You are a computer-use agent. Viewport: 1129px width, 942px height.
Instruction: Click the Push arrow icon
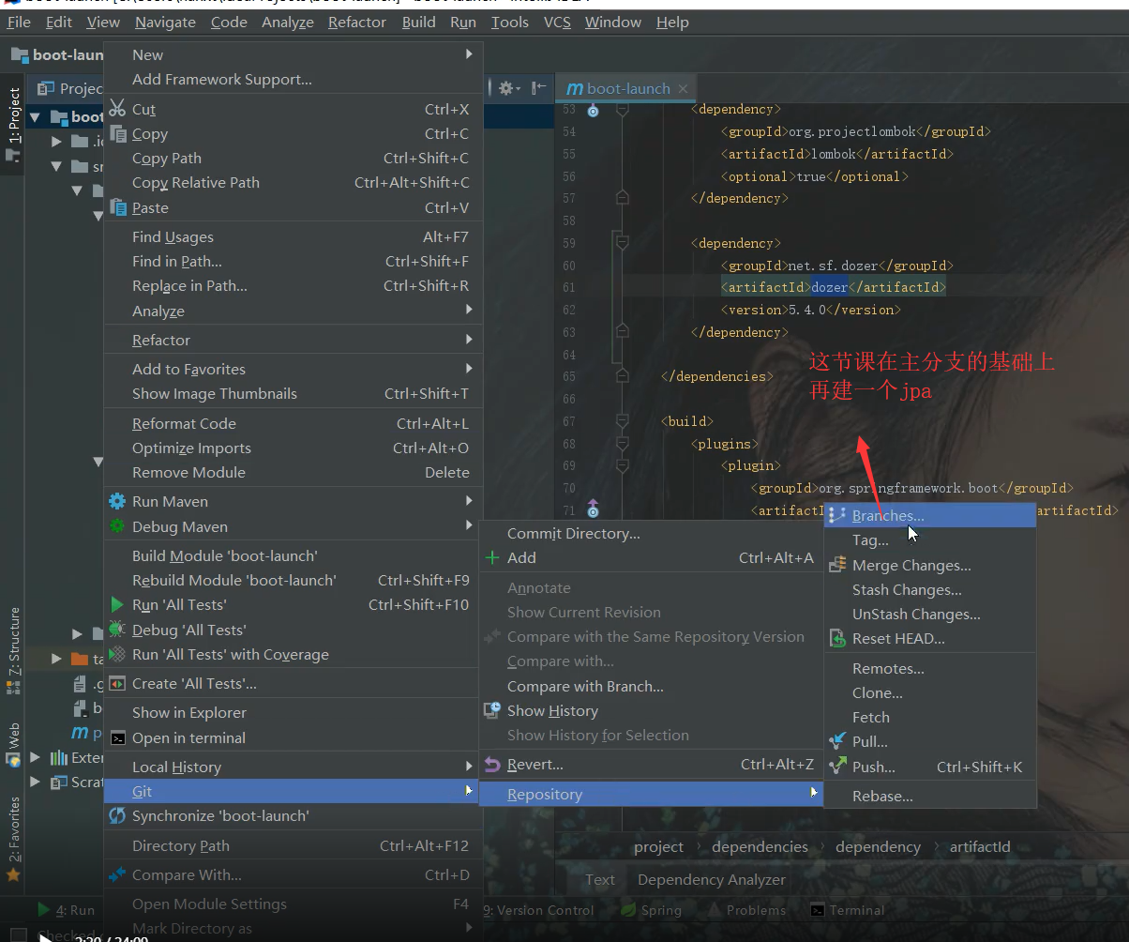tap(837, 767)
